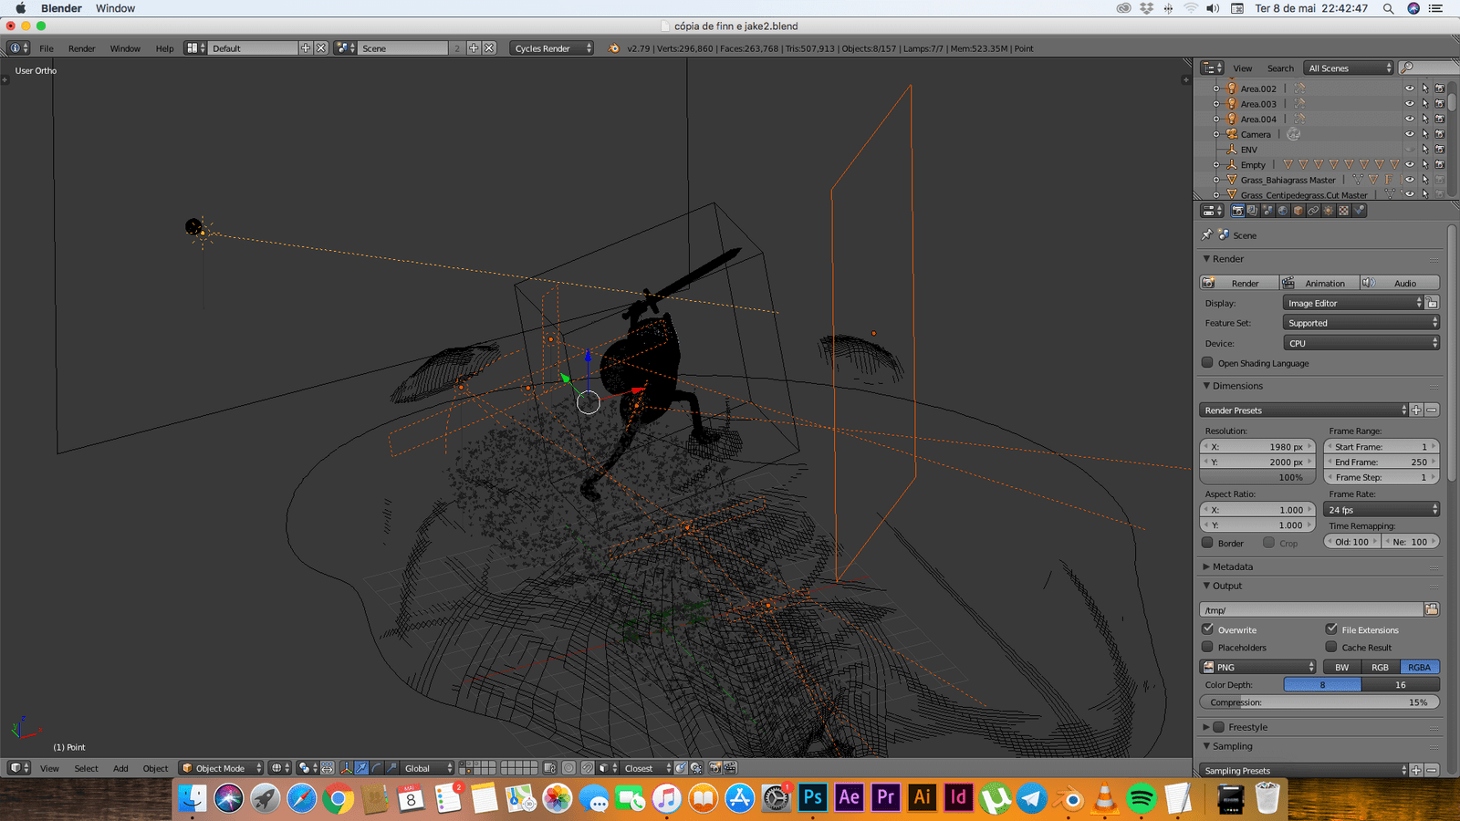Select RGB color mode button
The height and width of the screenshot is (821, 1460).
1380,667
